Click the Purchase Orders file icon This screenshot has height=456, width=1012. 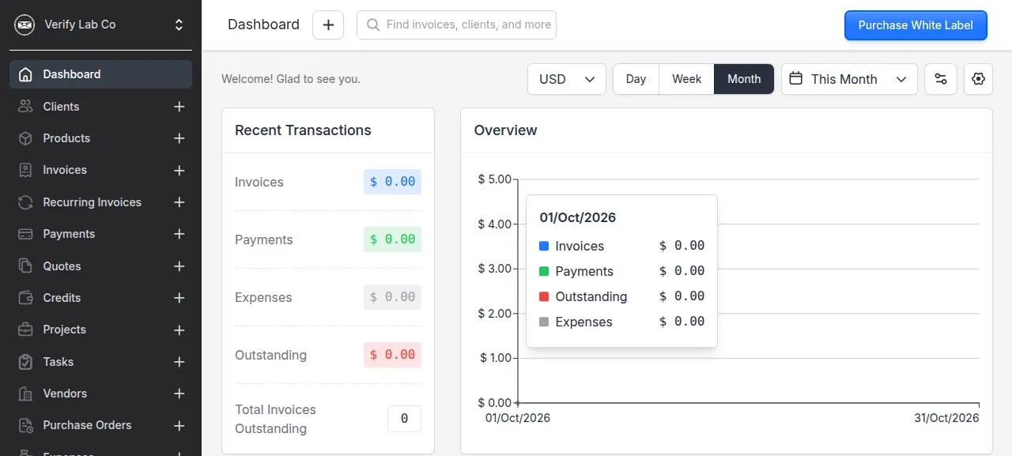point(25,425)
